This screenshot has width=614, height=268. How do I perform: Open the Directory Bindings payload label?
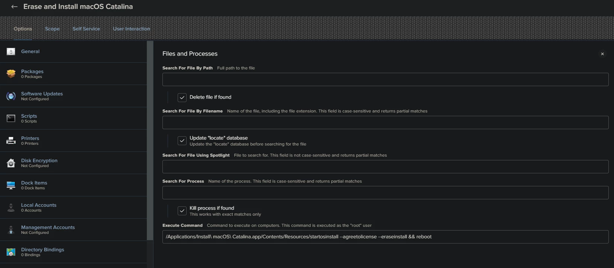[x=43, y=249]
